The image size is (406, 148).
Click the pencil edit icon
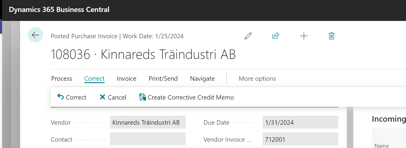(248, 36)
